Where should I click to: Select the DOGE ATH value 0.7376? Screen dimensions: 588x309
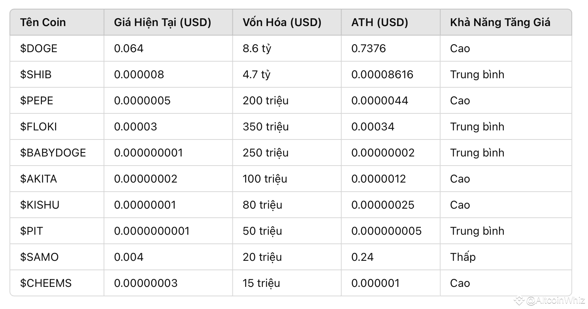[x=369, y=49]
